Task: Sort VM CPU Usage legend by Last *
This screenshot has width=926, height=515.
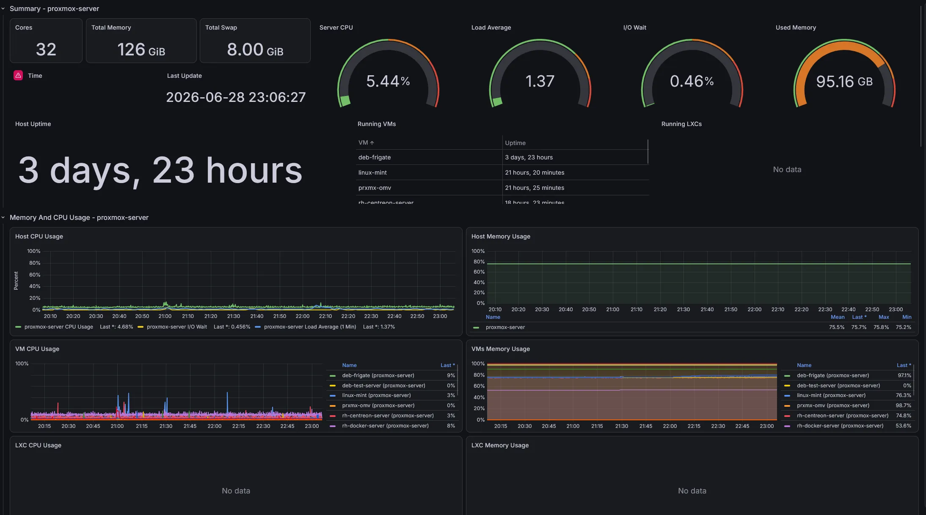Action: click(x=447, y=365)
